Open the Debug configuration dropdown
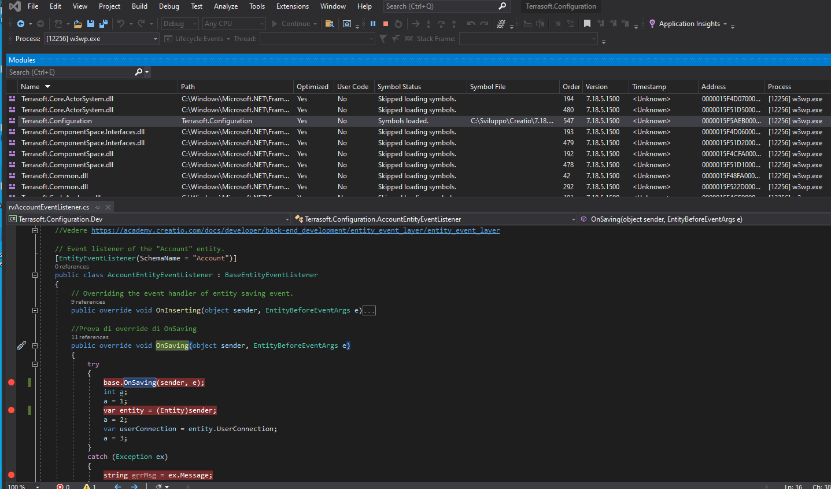 (x=179, y=24)
